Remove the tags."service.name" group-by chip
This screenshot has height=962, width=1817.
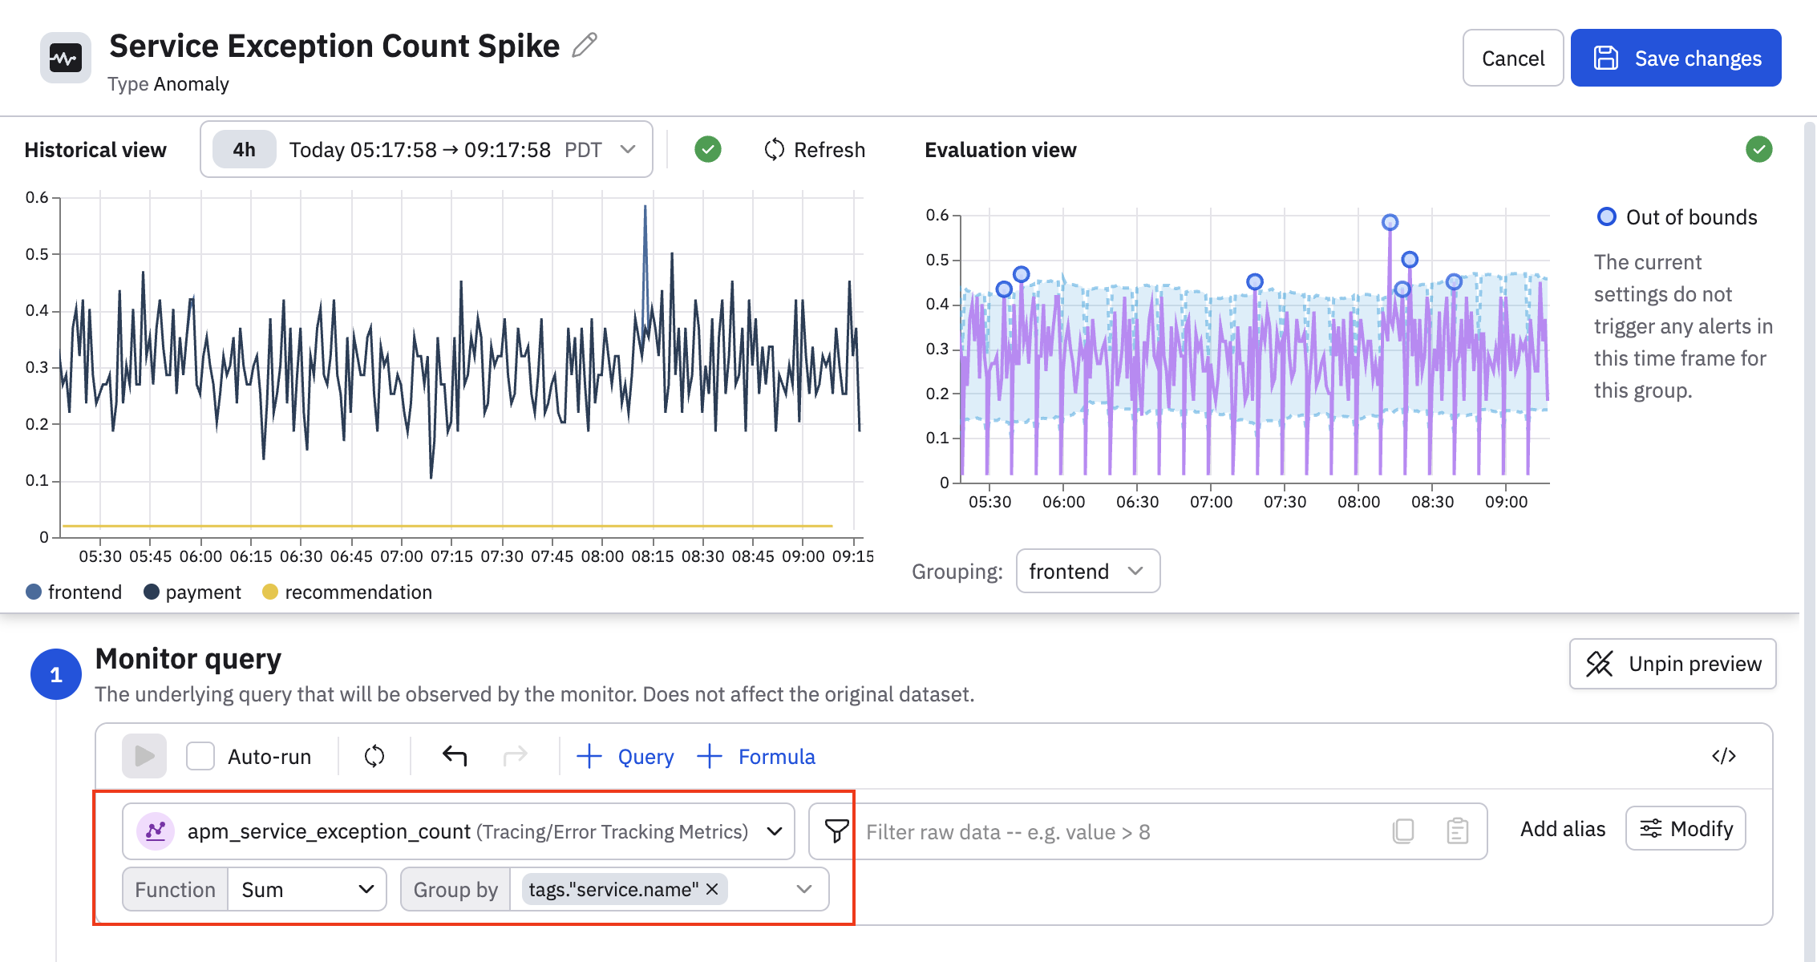click(x=712, y=889)
